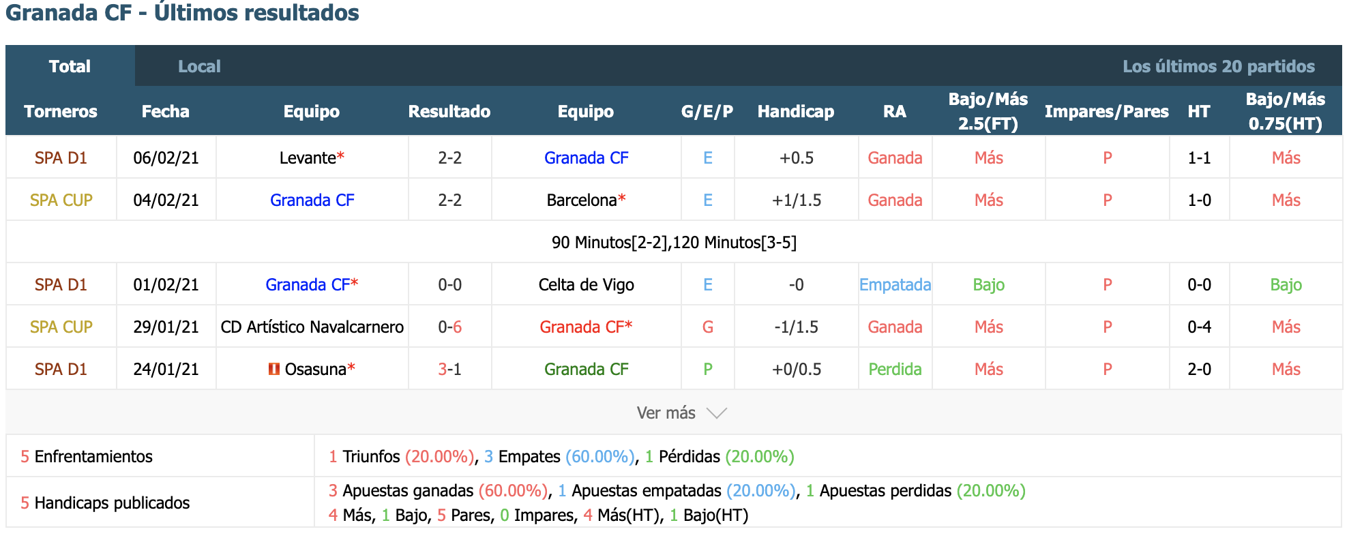This screenshot has width=1349, height=540.
Task: Open the 0-6 match result
Action: [x=450, y=327]
